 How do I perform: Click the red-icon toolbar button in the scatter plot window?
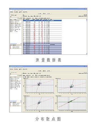coord(16,69)
